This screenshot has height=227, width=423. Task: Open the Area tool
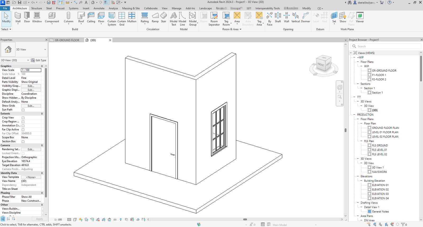tap(237, 18)
